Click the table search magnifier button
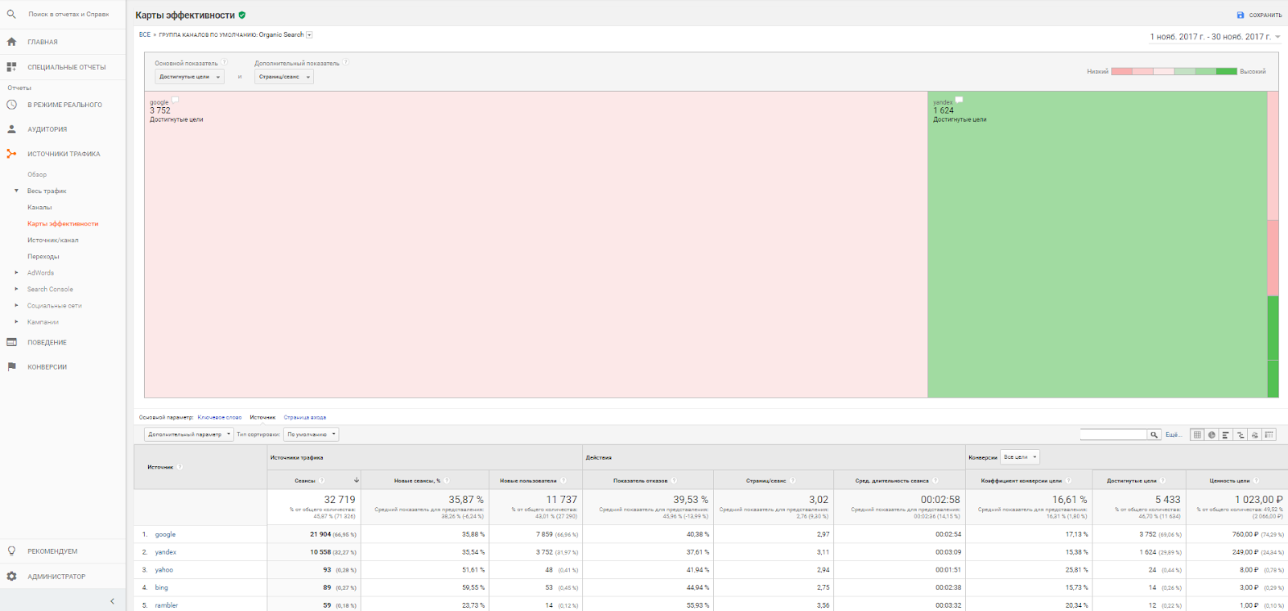This screenshot has width=1288, height=611. point(1154,435)
